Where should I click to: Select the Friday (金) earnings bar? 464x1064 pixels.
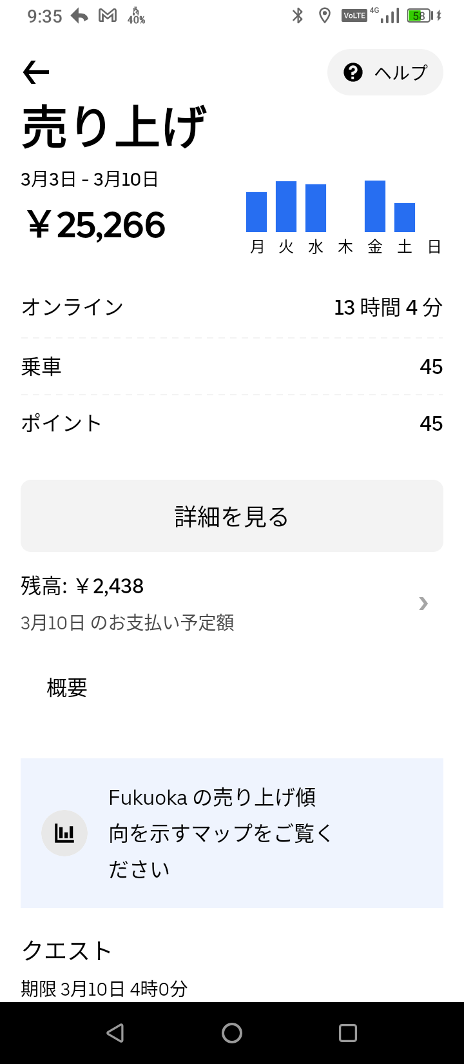coord(375,206)
